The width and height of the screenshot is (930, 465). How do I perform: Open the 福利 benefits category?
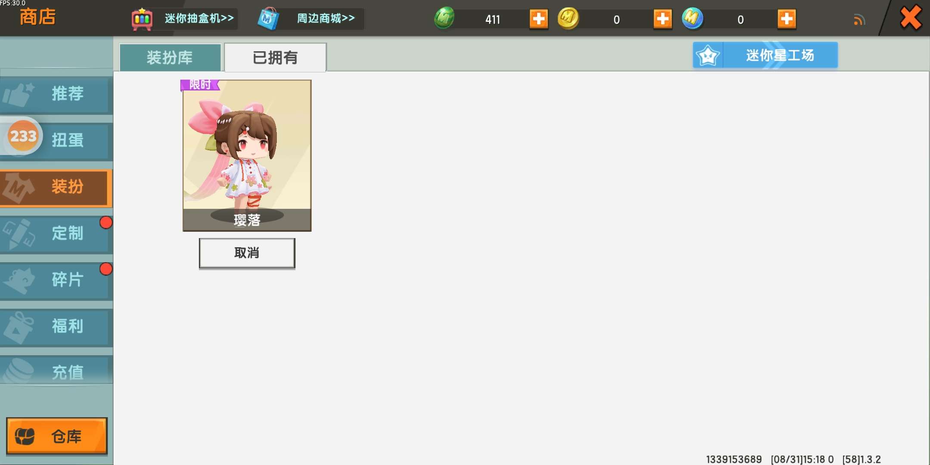pyautogui.click(x=56, y=327)
